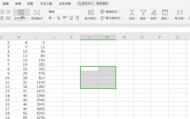
Task: Select column header I
Action: pyautogui.click(x=36, y=37)
